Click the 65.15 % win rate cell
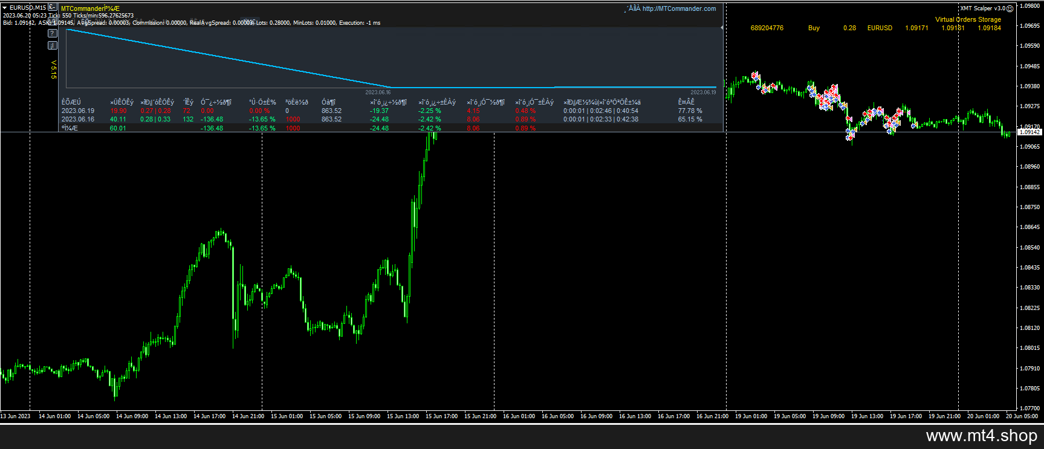This screenshot has height=449, width=1044. pyautogui.click(x=690, y=119)
